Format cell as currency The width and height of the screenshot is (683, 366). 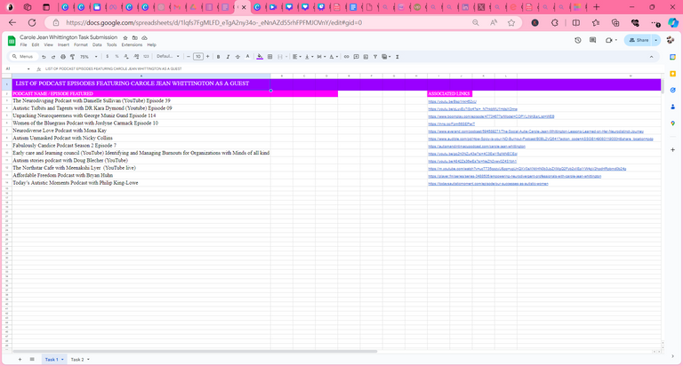tap(107, 57)
